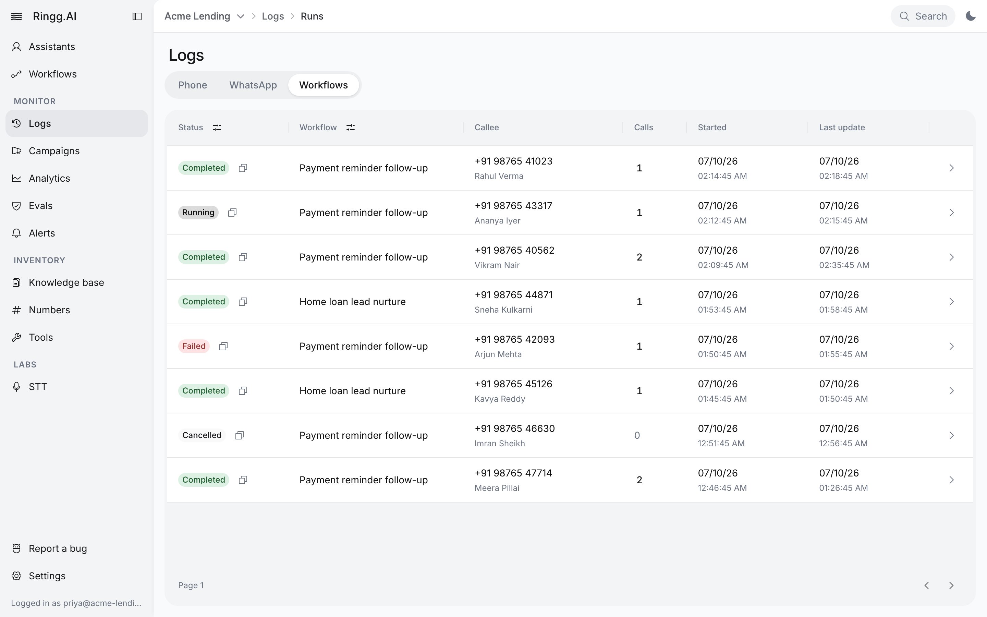Expand Arjun Mehta's failed run chevron
The width and height of the screenshot is (987, 617).
(951, 346)
